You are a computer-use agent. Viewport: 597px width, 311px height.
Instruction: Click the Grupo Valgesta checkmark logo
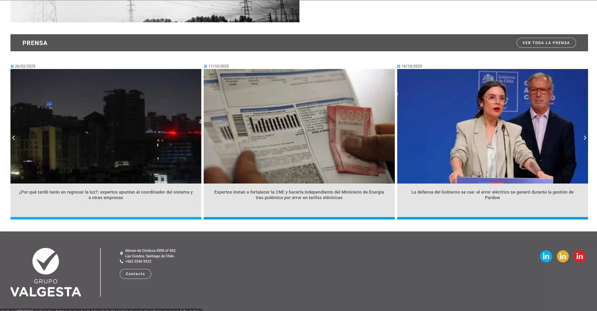[46, 261]
